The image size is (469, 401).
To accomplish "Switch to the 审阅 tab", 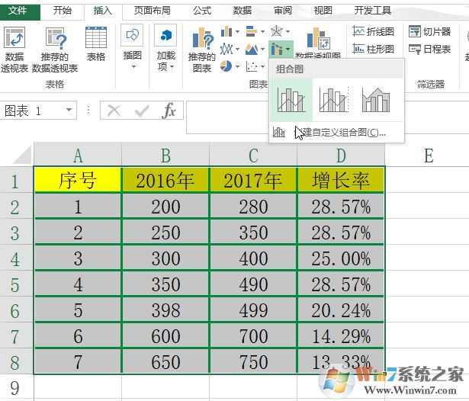I will point(283,11).
